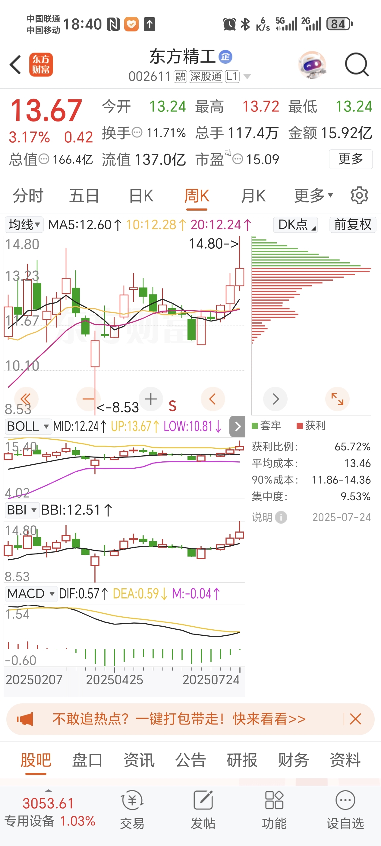Expand the stock code dropdown arrow
The image size is (381, 846).
(x=247, y=76)
